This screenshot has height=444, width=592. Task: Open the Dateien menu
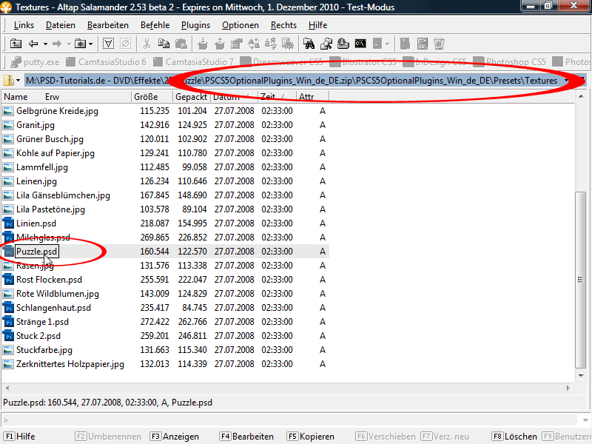(61, 25)
